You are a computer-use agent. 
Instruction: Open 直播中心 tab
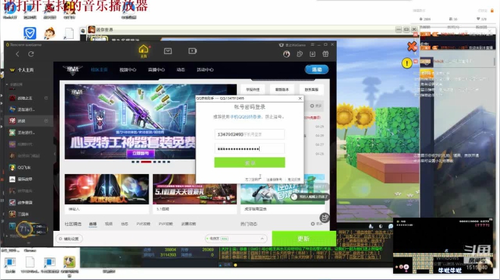(x=156, y=70)
